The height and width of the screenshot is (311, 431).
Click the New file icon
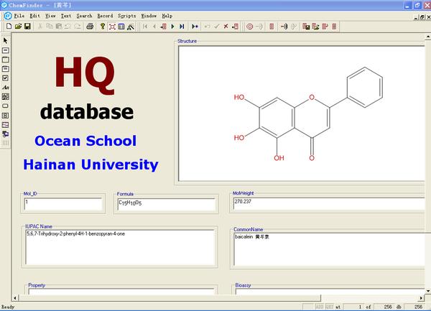[9, 26]
